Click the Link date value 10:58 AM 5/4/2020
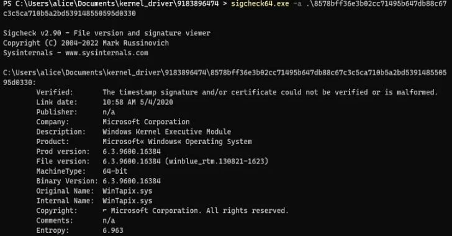 (138, 102)
